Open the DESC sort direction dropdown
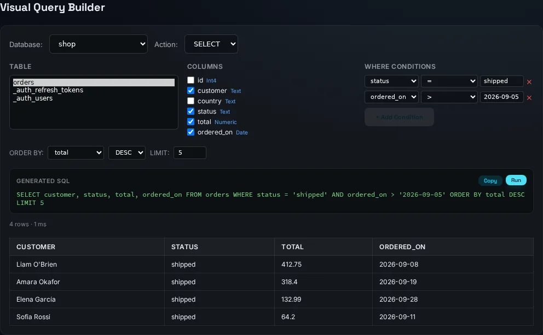 [127, 152]
